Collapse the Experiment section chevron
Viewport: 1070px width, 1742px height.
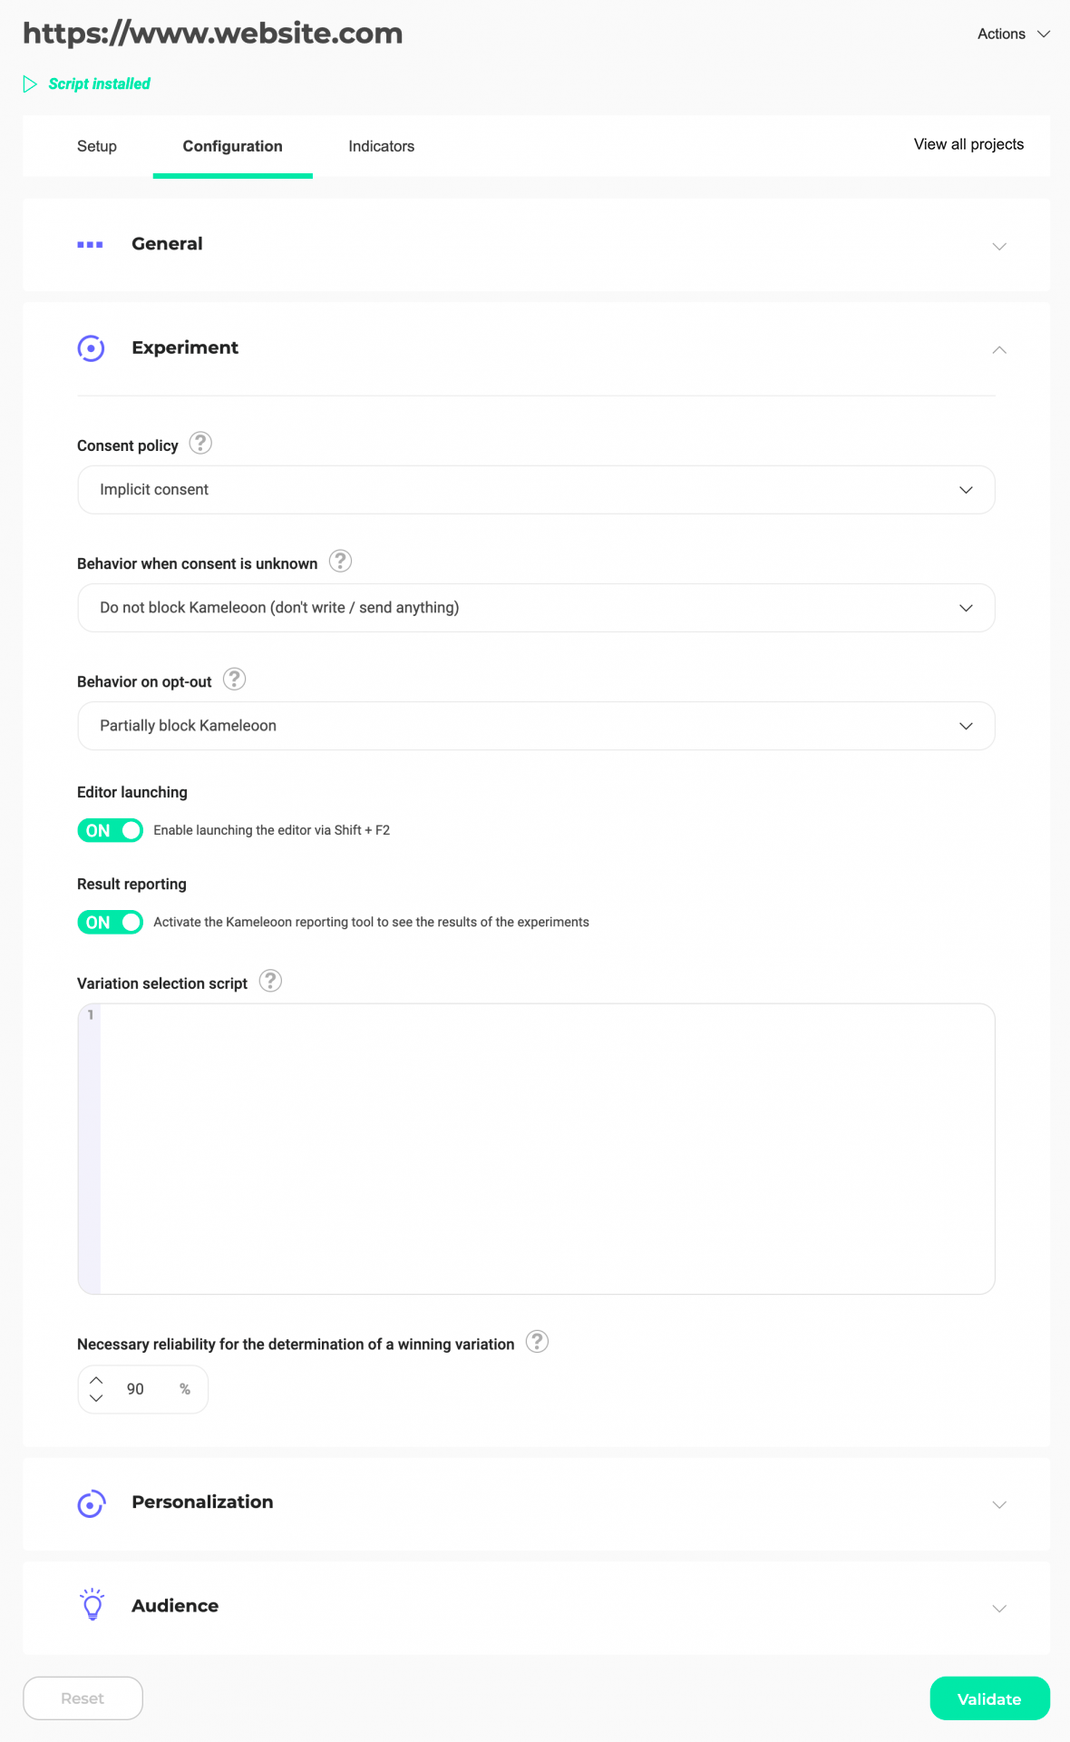coord(999,349)
